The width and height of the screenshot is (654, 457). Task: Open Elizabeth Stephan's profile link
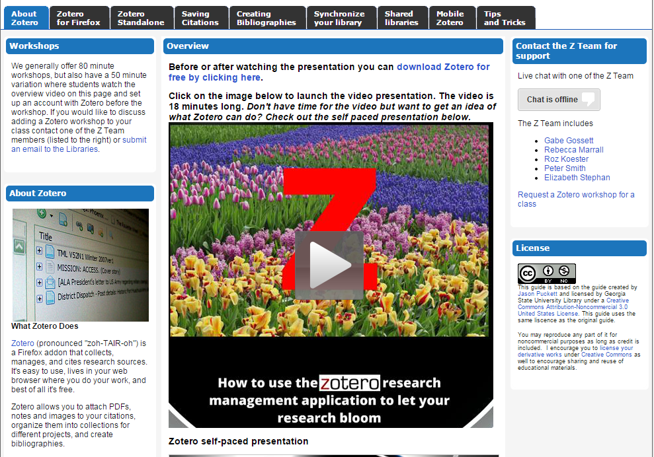click(x=577, y=178)
